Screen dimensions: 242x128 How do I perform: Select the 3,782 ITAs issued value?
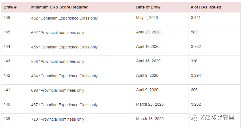[196, 46]
